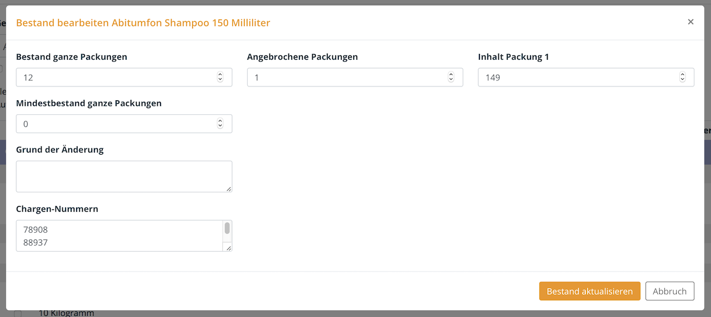Click the Mindestbestand ganze Packungen field
The image size is (711, 317).
[x=124, y=124]
